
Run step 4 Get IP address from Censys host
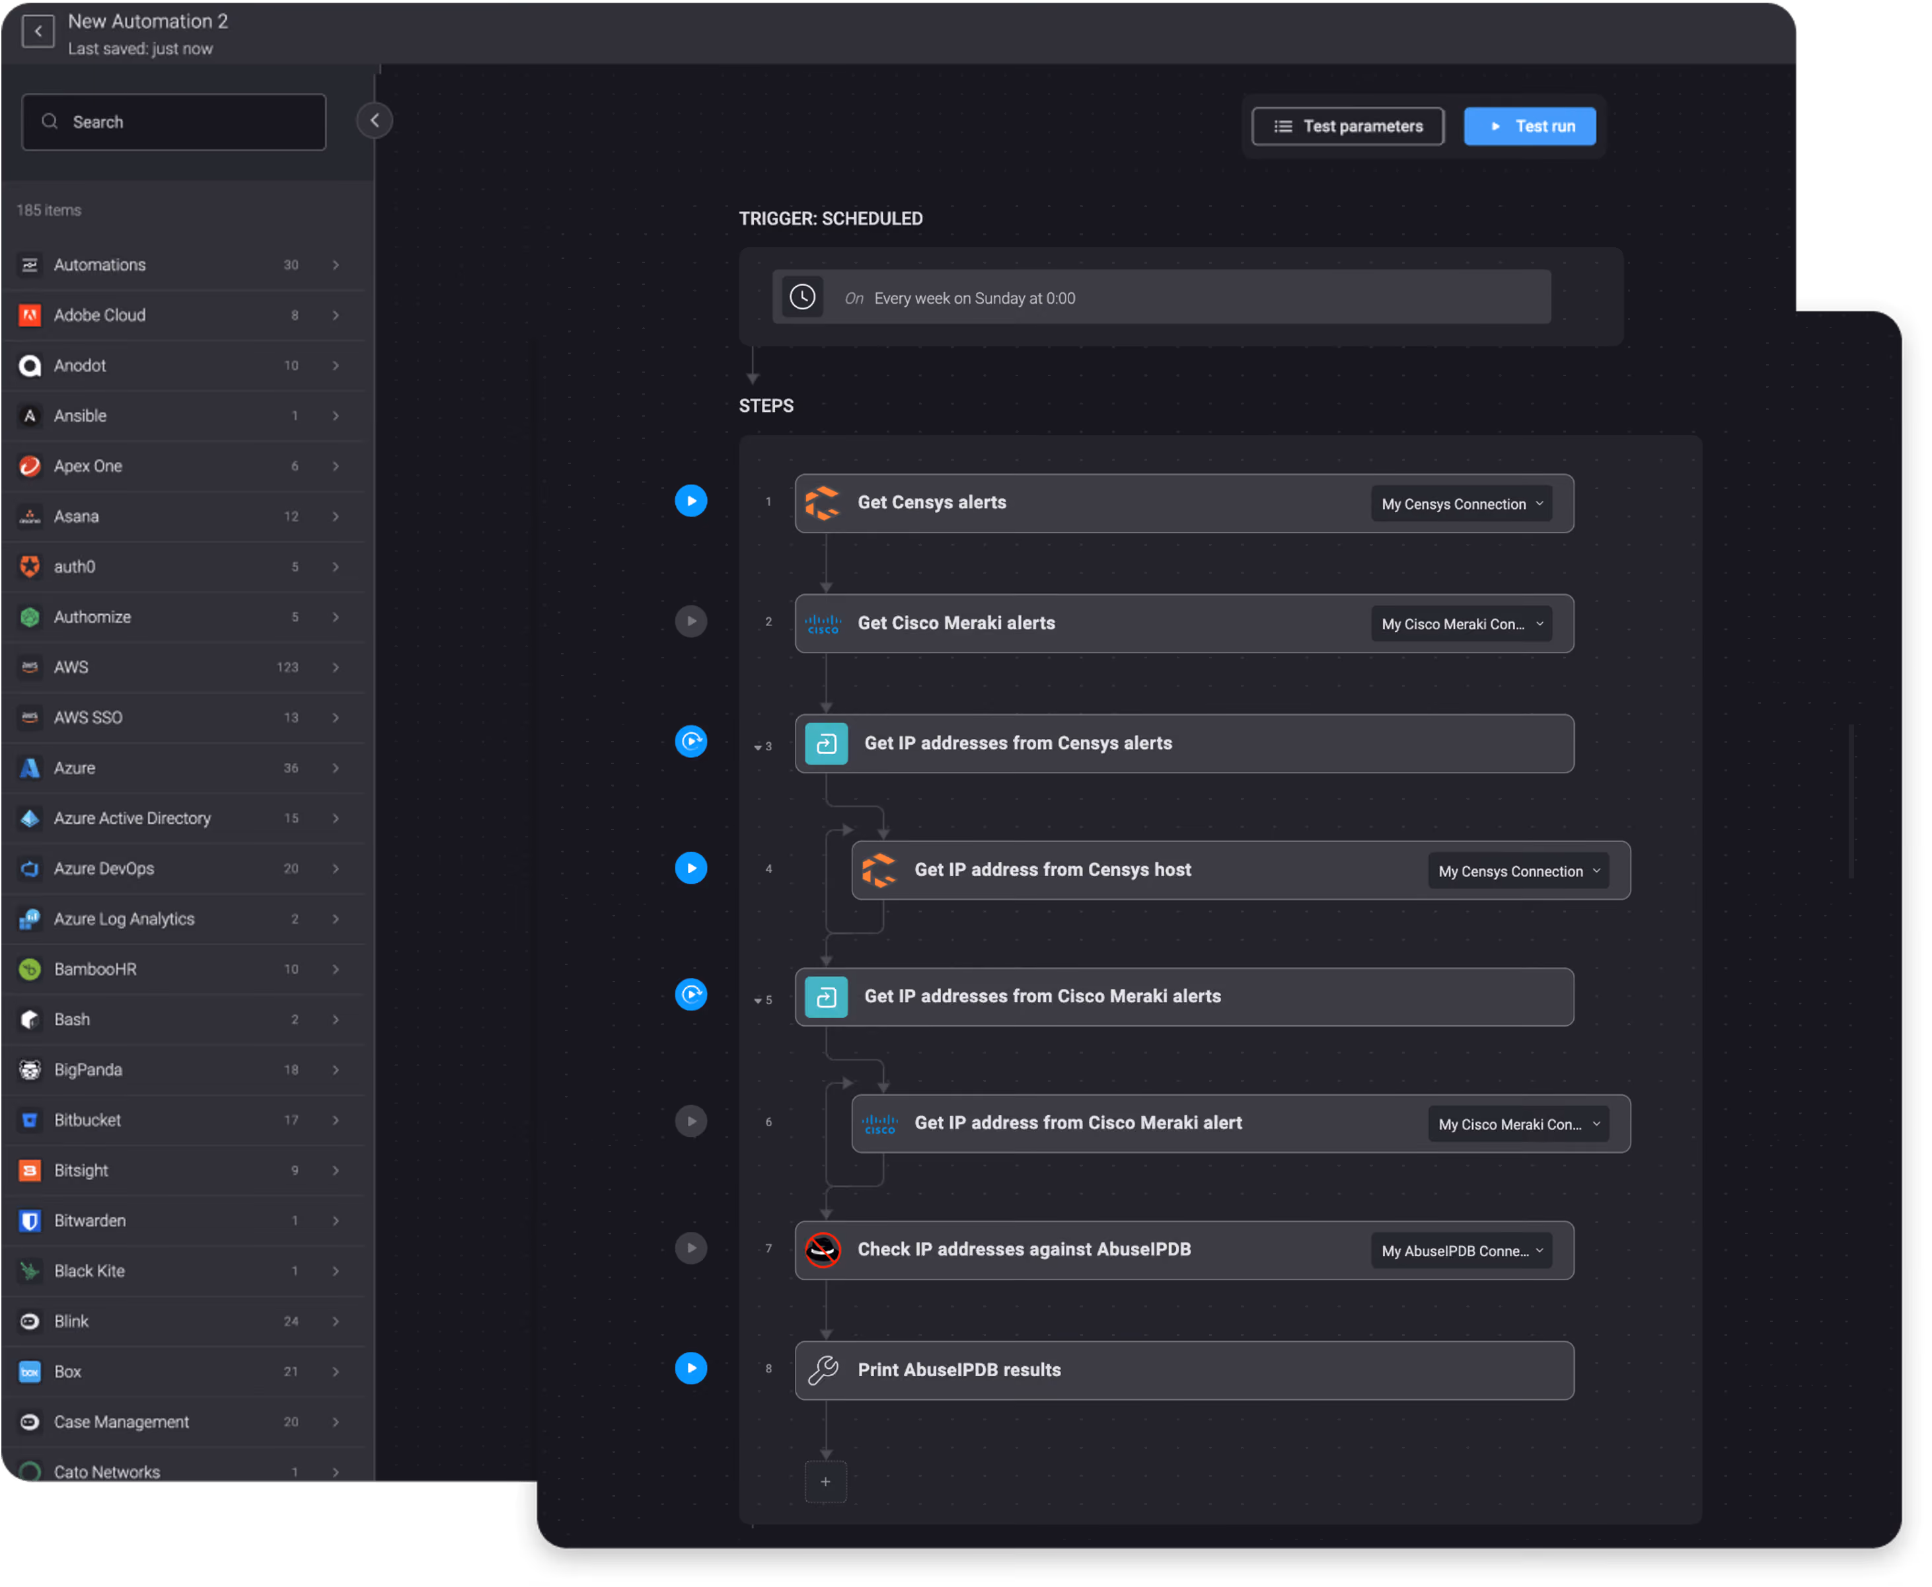coord(692,869)
